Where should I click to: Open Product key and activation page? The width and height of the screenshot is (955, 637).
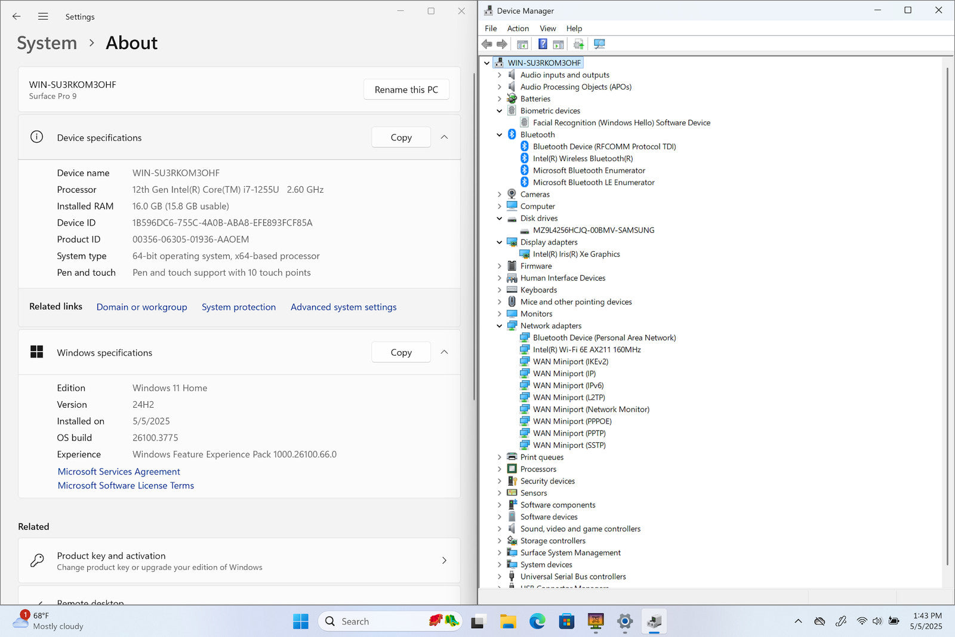(239, 561)
